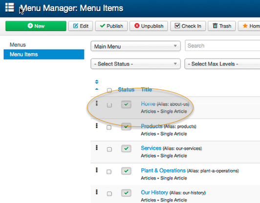Click the drag handle beside Plant & Operations
Image resolution: width=260 pixels, height=203 pixels.
(x=97, y=170)
